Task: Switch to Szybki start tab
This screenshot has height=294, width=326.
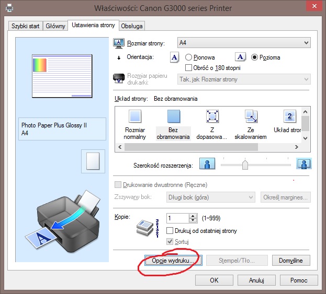Action: pos(25,26)
